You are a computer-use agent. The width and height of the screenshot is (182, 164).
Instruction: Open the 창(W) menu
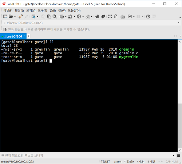point(62,11)
